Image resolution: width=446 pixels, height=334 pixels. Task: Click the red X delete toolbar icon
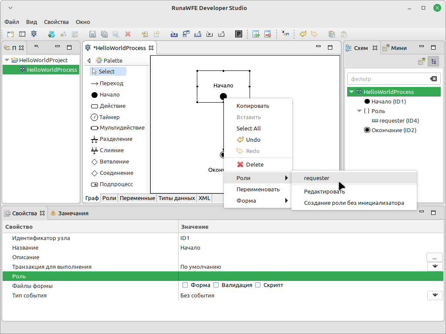click(x=128, y=34)
